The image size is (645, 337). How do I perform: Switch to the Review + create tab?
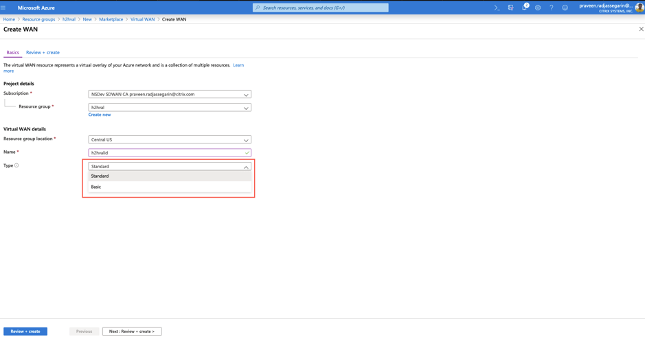43,53
